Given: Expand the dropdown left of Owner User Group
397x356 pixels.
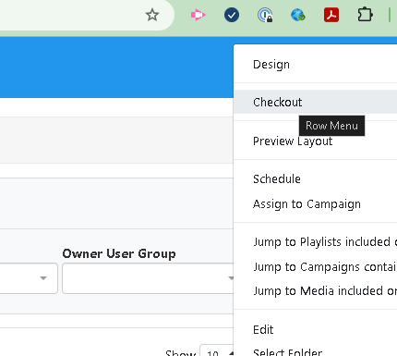Looking at the screenshot, I should coord(29,278).
